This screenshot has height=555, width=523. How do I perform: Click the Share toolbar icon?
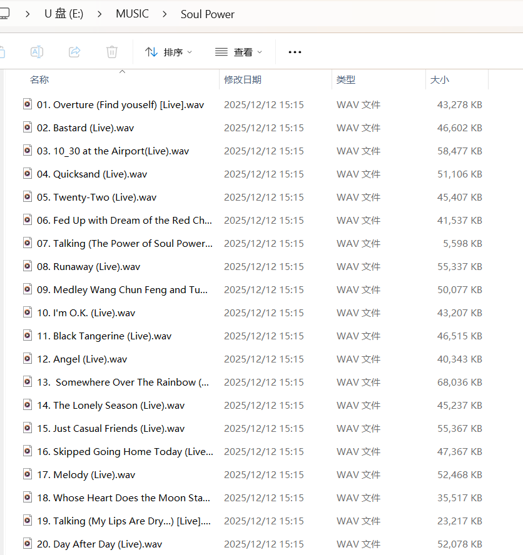click(74, 52)
